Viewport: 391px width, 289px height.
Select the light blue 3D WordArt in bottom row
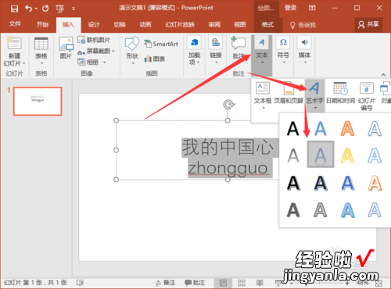point(348,210)
